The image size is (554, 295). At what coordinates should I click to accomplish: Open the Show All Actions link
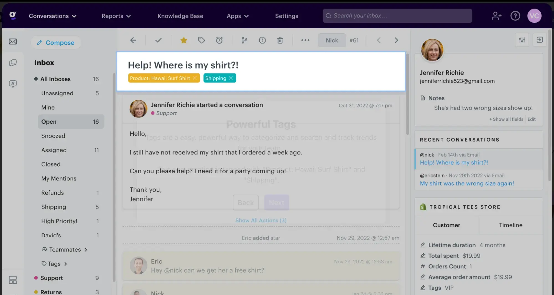click(261, 220)
